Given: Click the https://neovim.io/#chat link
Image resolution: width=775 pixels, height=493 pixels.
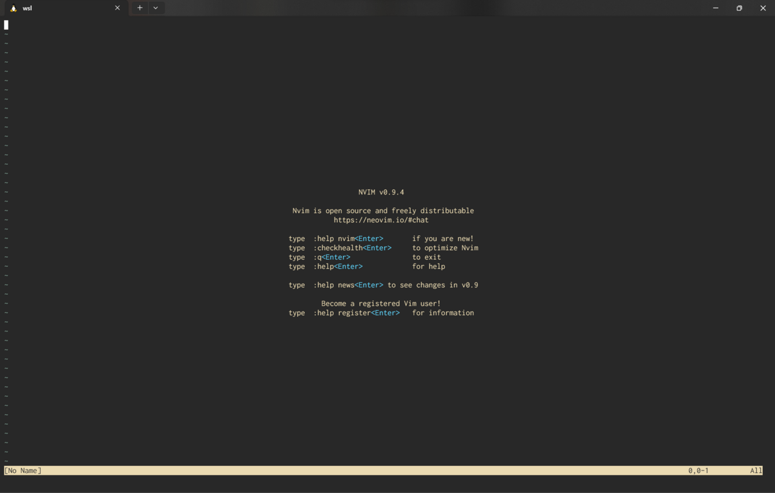Looking at the screenshot, I should tap(380, 220).
